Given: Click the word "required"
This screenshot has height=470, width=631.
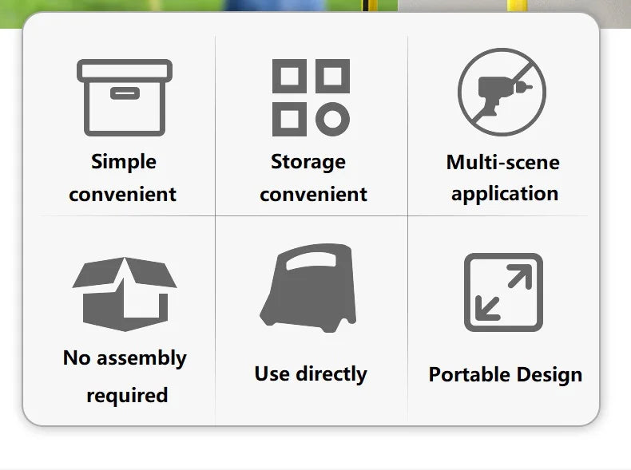Looking at the screenshot, I should click(126, 395).
